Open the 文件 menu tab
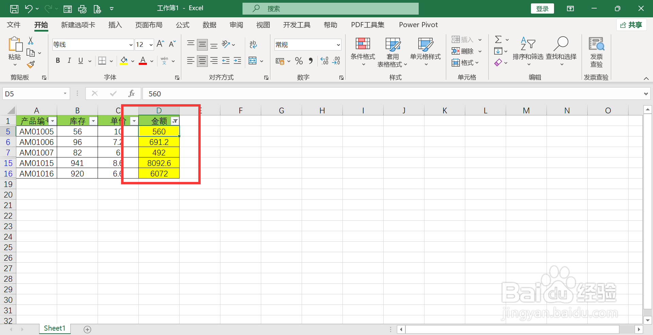The width and height of the screenshot is (653, 335). click(x=14, y=25)
